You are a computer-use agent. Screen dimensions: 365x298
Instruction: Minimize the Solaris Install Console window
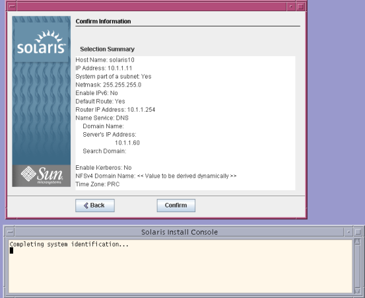tap(348, 232)
